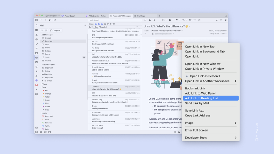Viewport: 274px width, 154px height.
Task: Open the Notes panel icon
Action: 37,44
